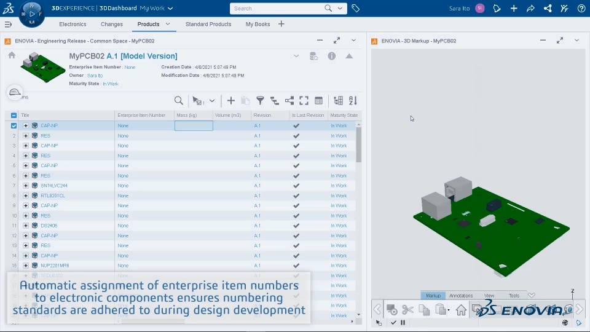The height and width of the screenshot is (332, 590).
Task: Open the information panel icon
Action: tap(331, 56)
